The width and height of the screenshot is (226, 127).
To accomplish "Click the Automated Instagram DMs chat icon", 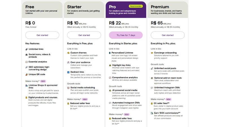I will coord(110,103).
